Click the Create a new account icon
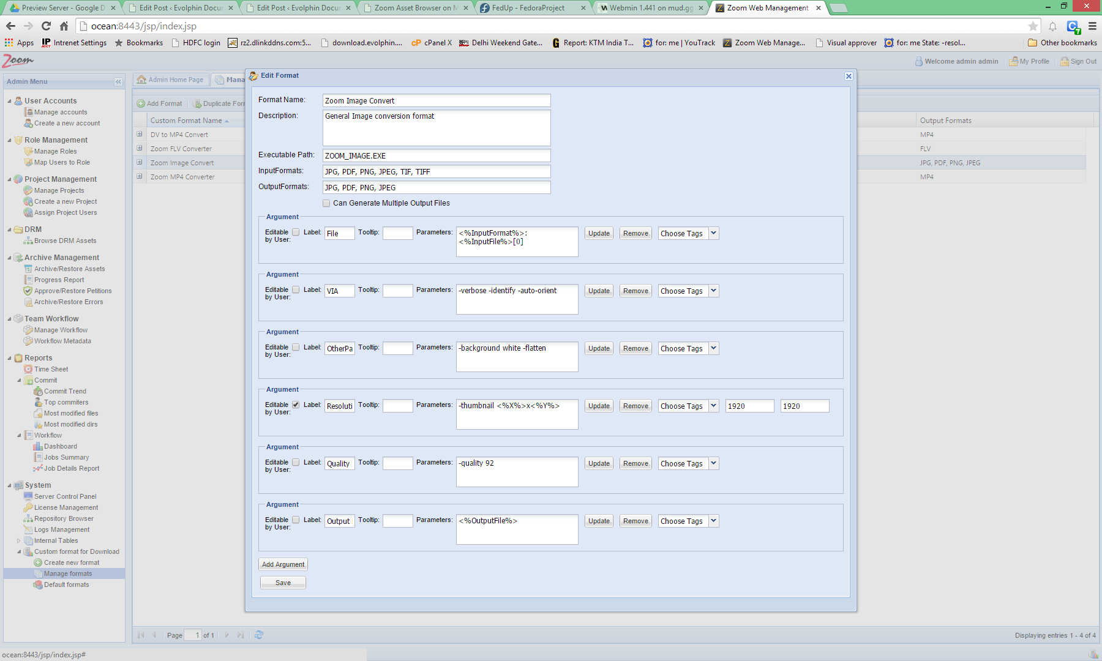Viewport: 1102px width, 661px height. (28, 123)
